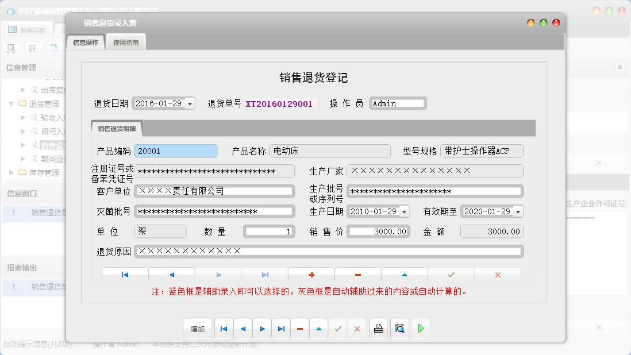Click the red plus add-record icon
631x355 pixels.
(x=311, y=274)
